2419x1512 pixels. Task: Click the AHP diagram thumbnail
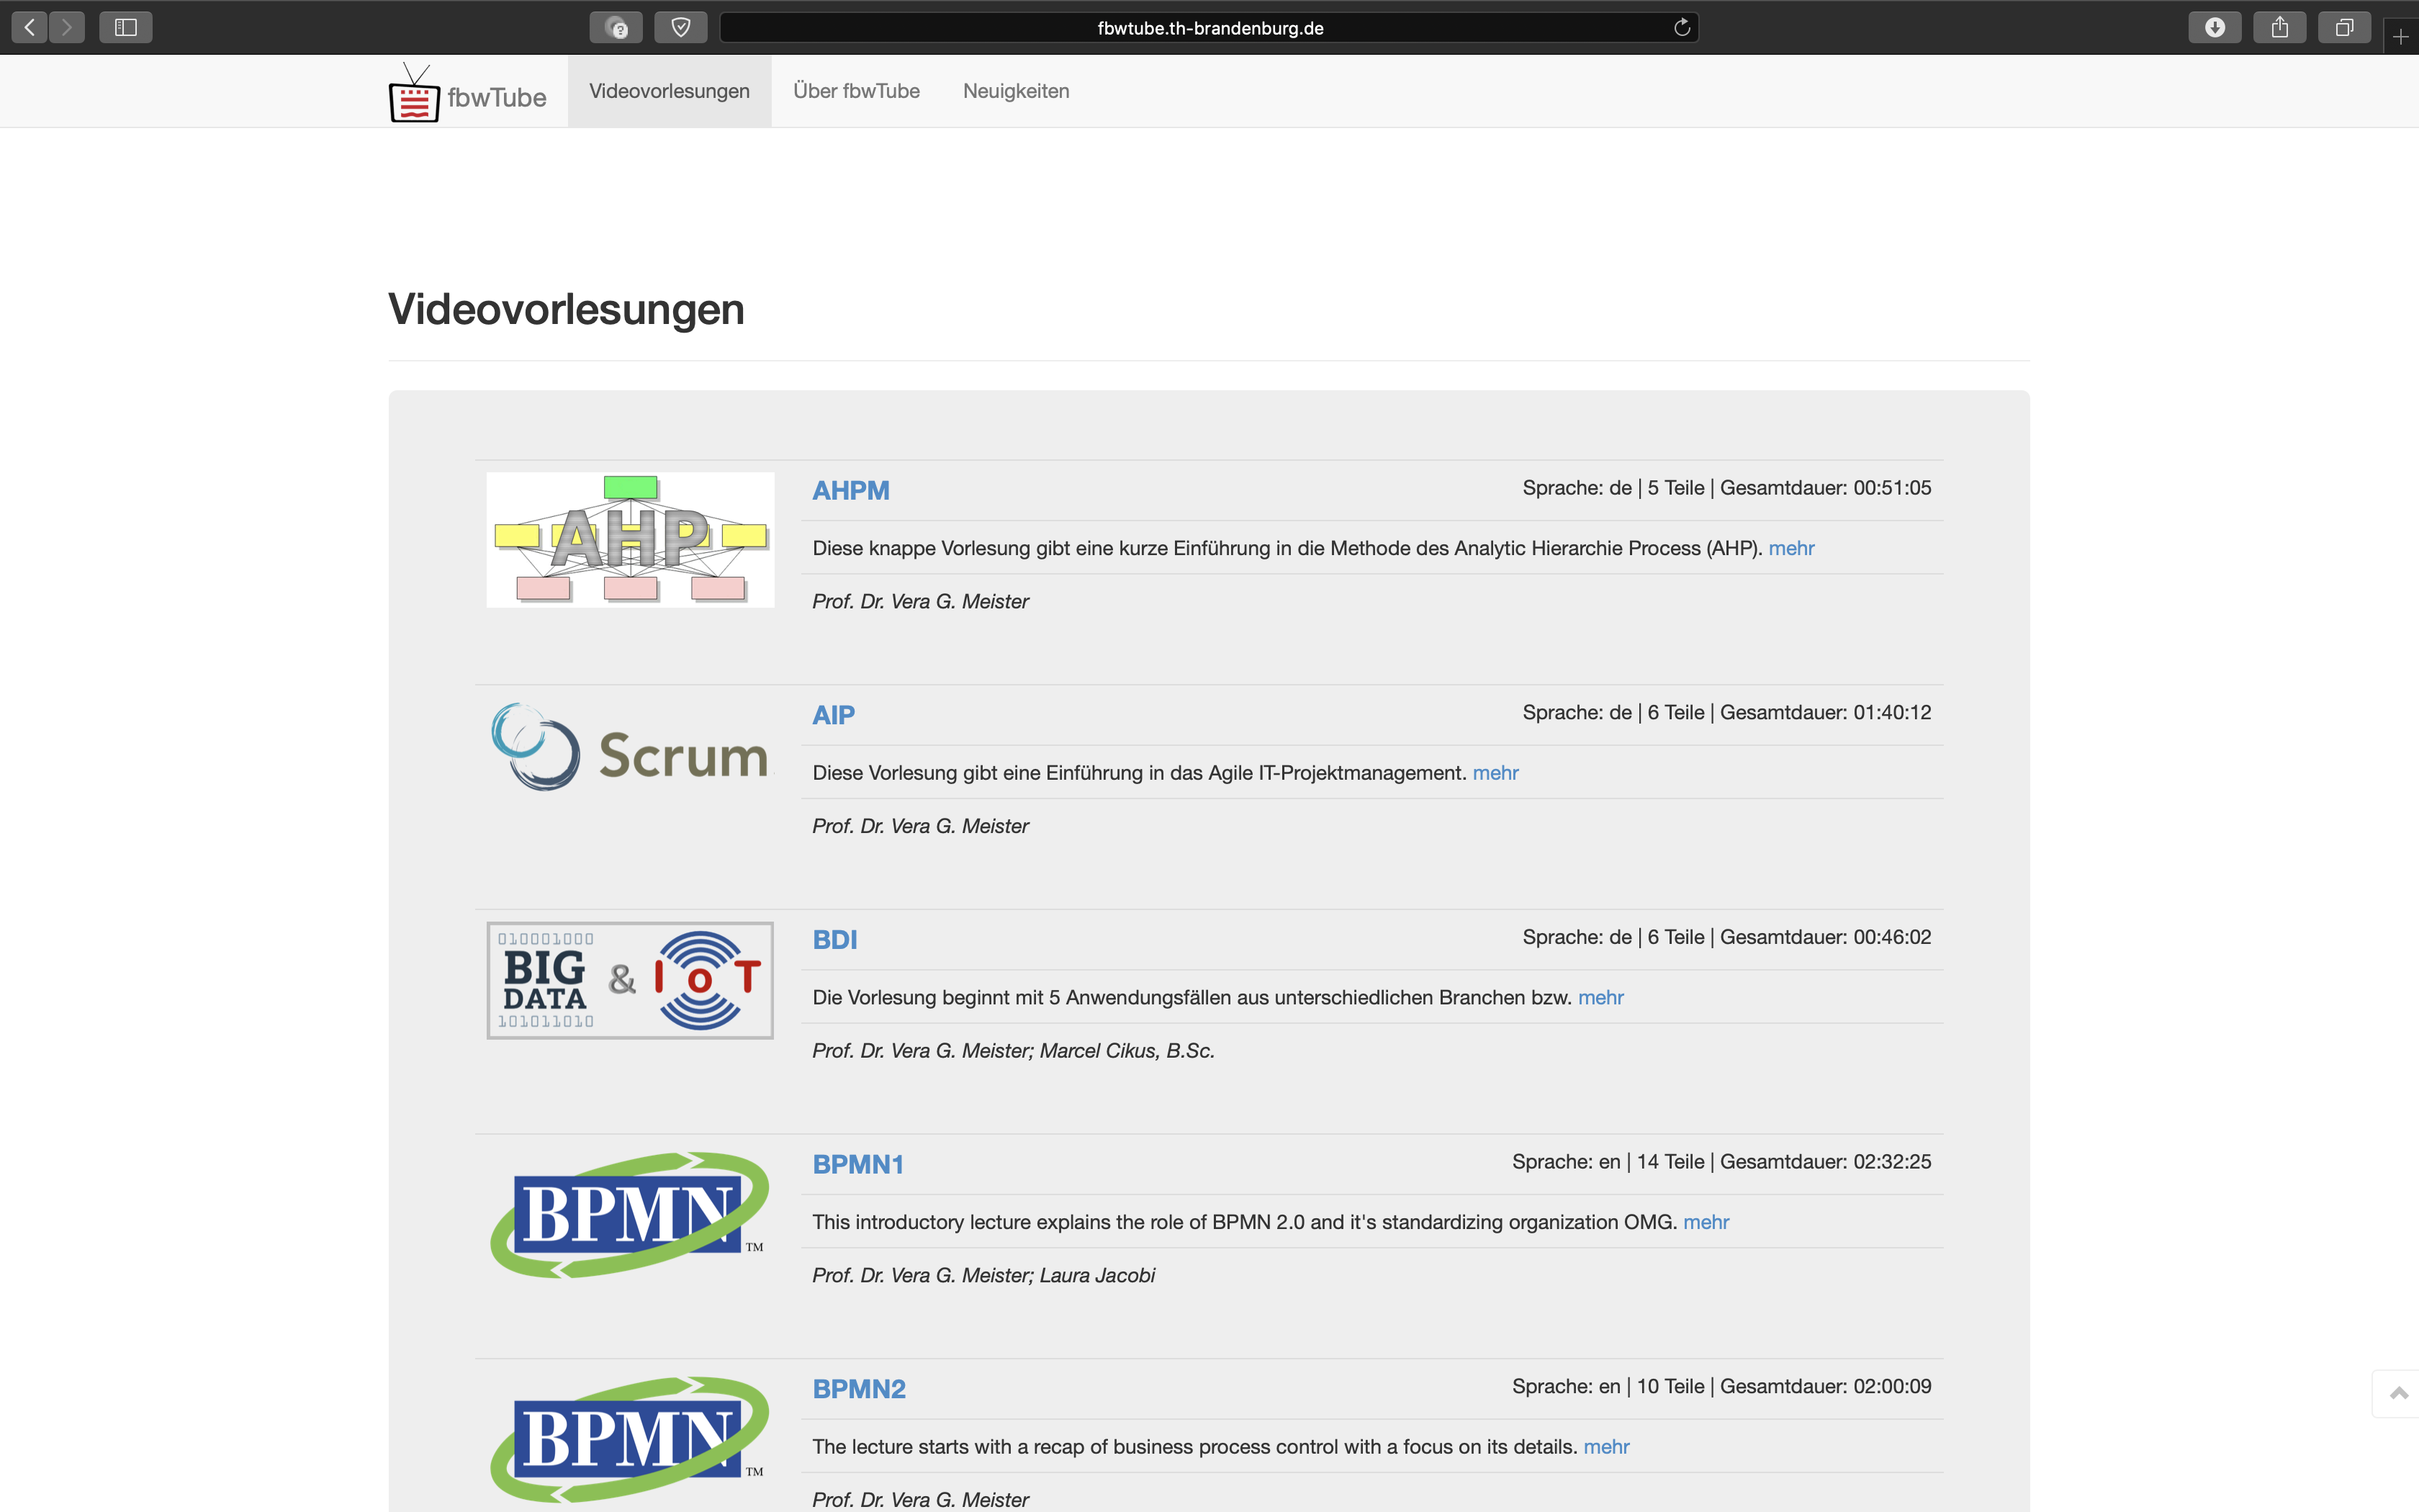tap(630, 540)
